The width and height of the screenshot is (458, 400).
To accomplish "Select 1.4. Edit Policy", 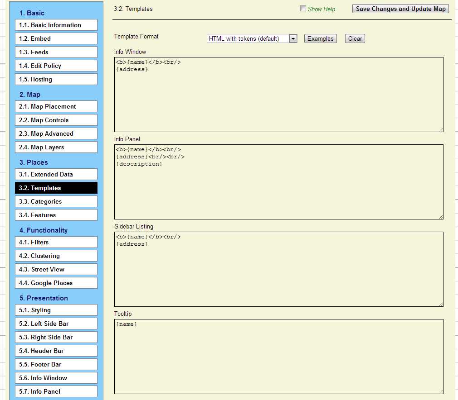I will (x=56, y=66).
